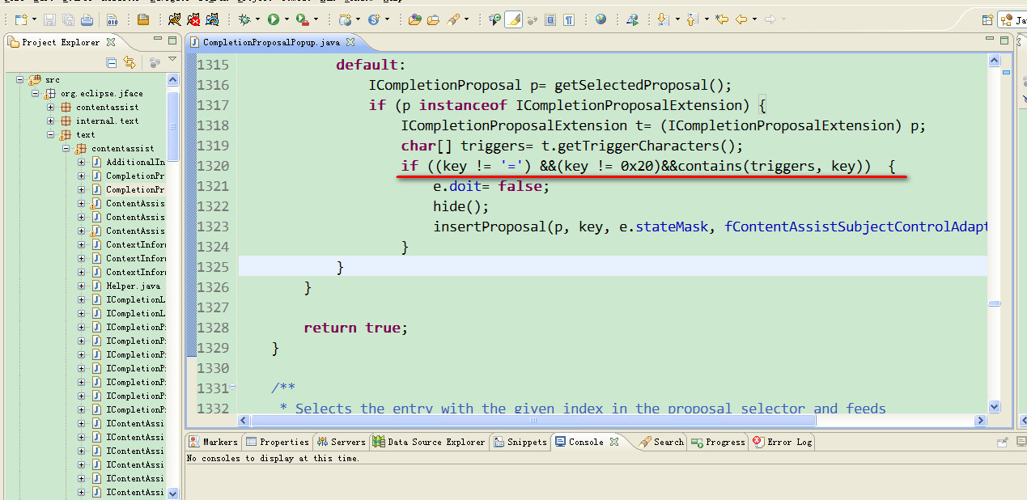The height and width of the screenshot is (500, 1027).
Task: Select the internal.text package
Action: [107, 121]
